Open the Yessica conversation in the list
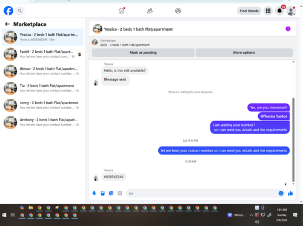 [42, 37]
